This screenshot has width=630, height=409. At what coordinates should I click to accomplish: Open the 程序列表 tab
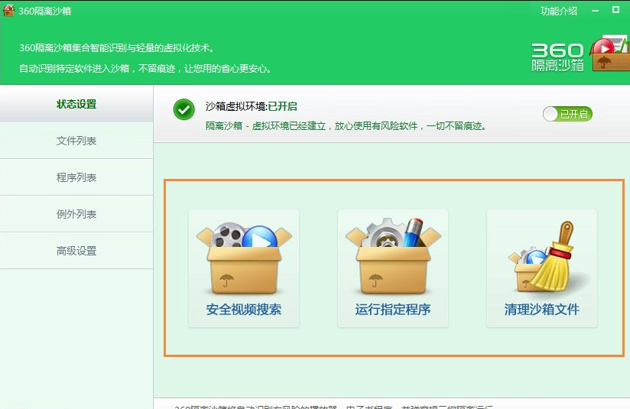click(x=76, y=177)
